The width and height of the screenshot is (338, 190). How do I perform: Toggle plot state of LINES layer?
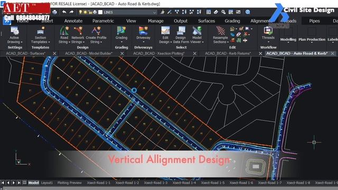click(x=95, y=12)
